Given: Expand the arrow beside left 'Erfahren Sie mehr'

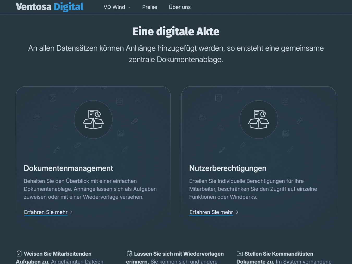Looking at the screenshot, I should pos(71,212).
